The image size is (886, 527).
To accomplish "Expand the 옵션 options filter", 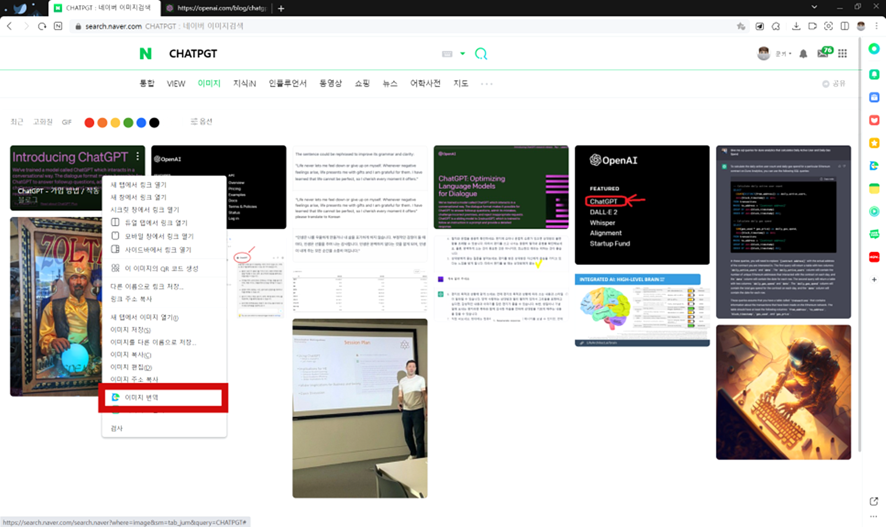I will tap(201, 122).
